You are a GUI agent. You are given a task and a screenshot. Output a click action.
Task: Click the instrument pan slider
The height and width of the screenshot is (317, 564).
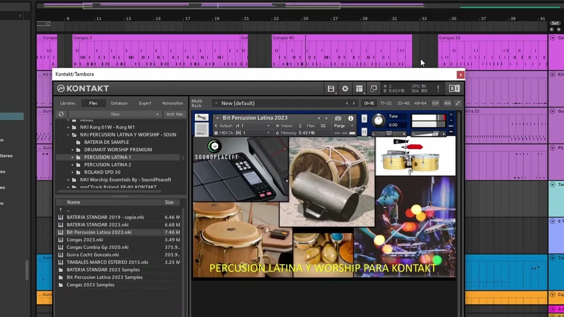pos(389,134)
